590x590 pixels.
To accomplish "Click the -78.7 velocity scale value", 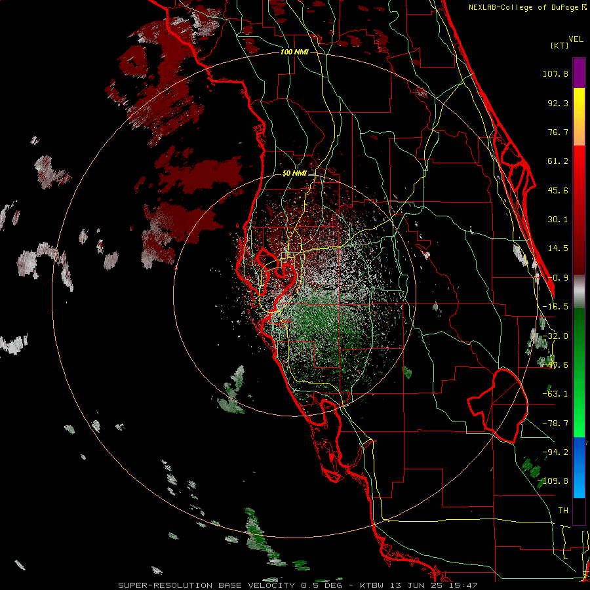I will (x=555, y=423).
